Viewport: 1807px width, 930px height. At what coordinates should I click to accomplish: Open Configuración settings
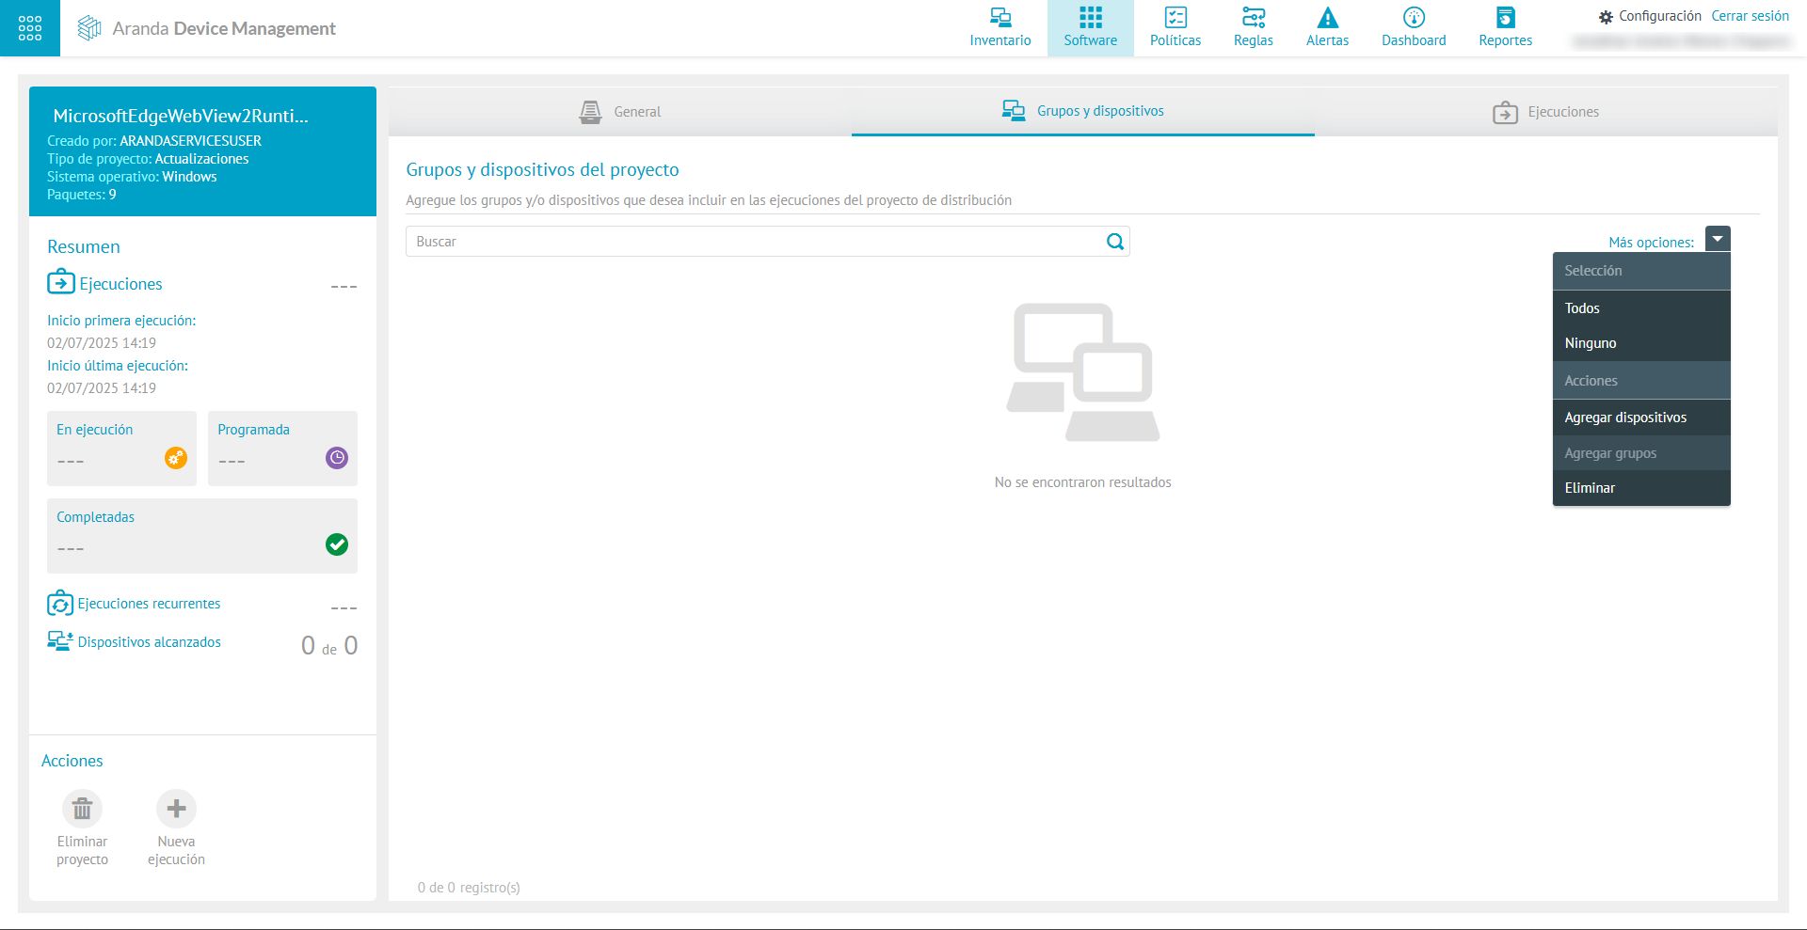(x=1650, y=16)
